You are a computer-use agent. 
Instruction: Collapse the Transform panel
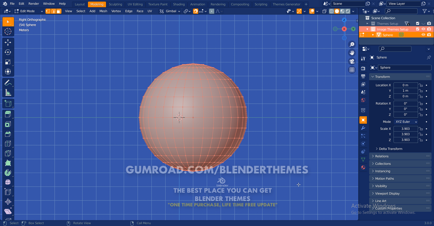[x=400, y=77]
